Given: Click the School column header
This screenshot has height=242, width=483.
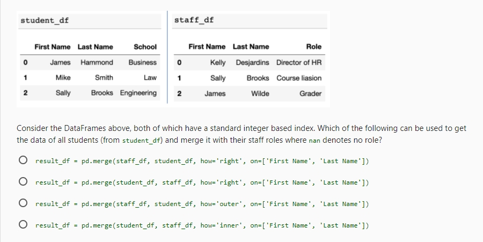Looking at the screenshot, I should (145, 47).
